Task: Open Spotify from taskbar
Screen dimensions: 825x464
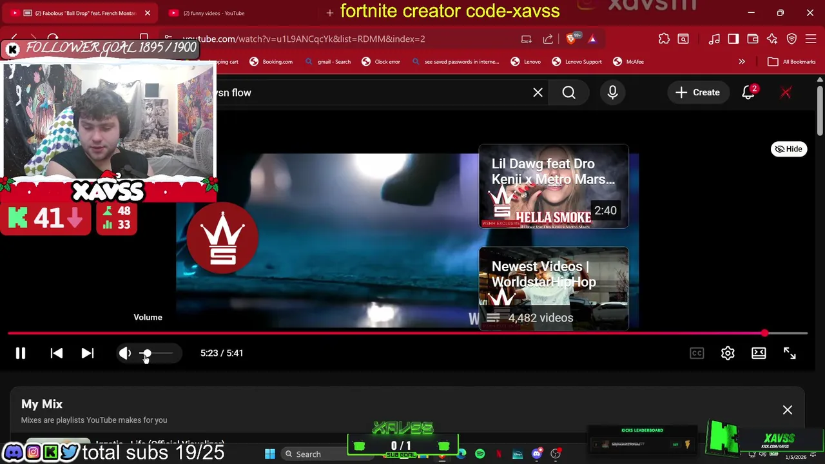Action: tap(480, 454)
